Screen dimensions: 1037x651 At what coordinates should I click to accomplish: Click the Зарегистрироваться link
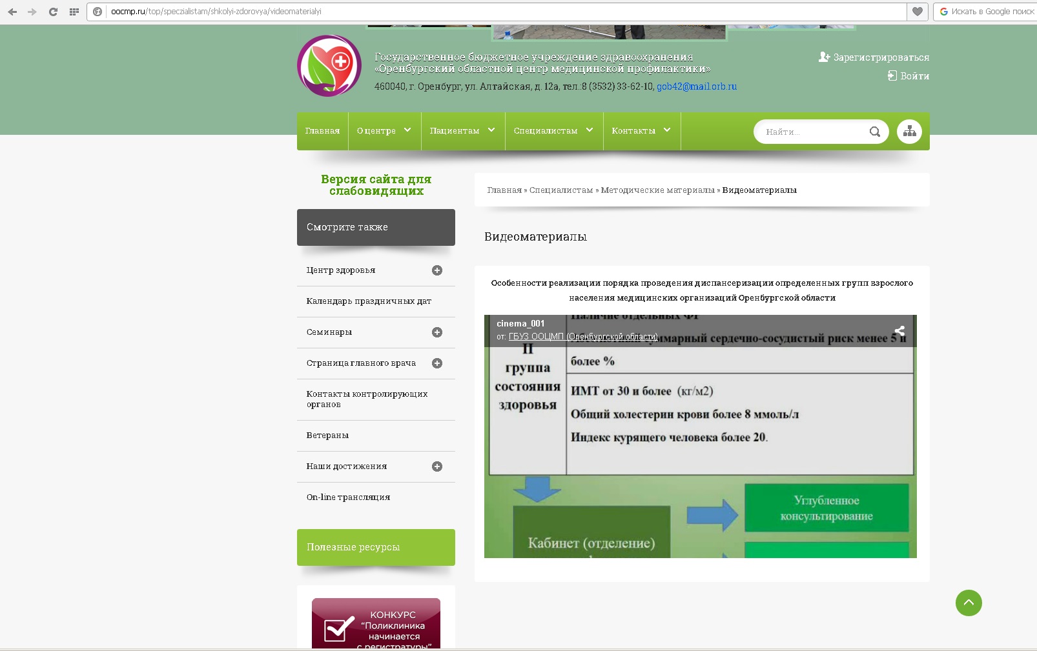point(881,57)
